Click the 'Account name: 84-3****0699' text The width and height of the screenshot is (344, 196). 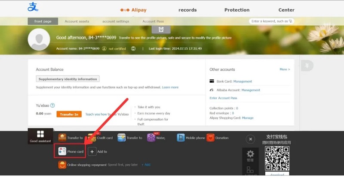(x=78, y=48)
